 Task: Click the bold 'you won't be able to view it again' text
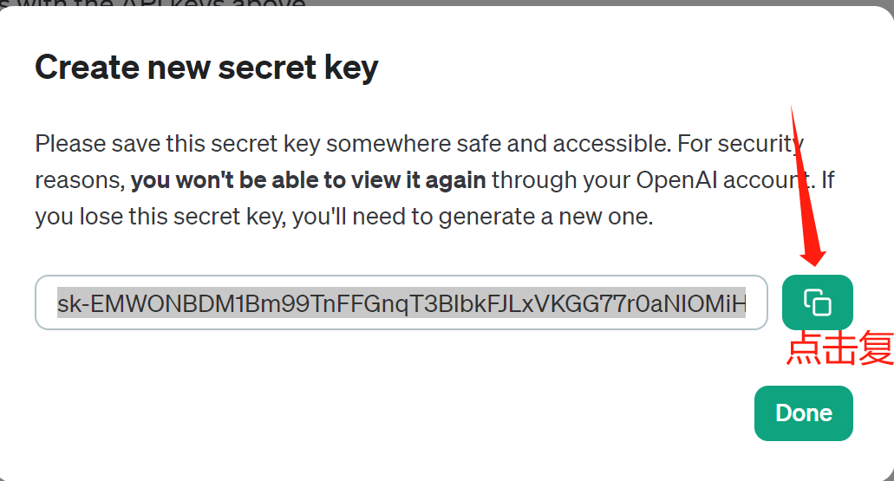[308, 180]
